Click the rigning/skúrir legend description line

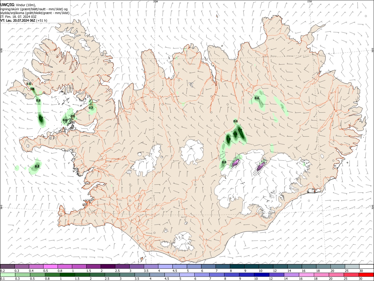(x=34, y=9)
